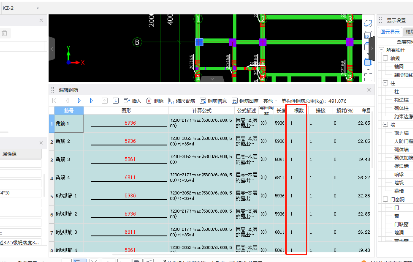Select 幕墙 tree item
Screen dimensions: 413x262
(399, 191)
